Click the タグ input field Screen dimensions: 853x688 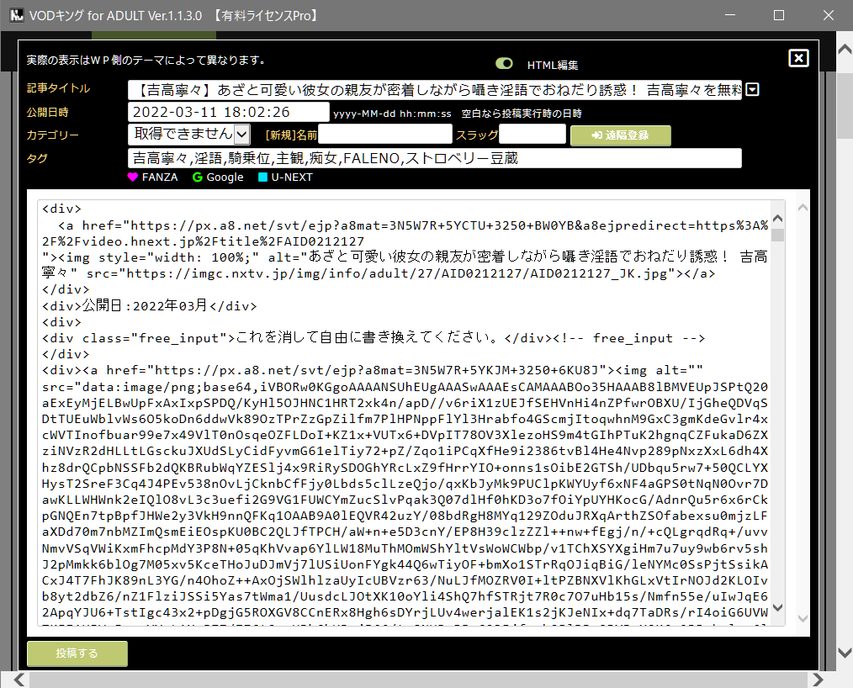pos(434,158)
